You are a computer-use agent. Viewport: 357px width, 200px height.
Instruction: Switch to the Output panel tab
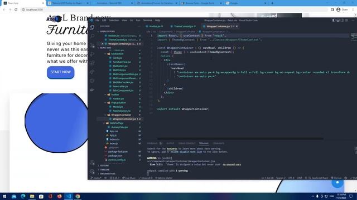click(x=170, y=143)
